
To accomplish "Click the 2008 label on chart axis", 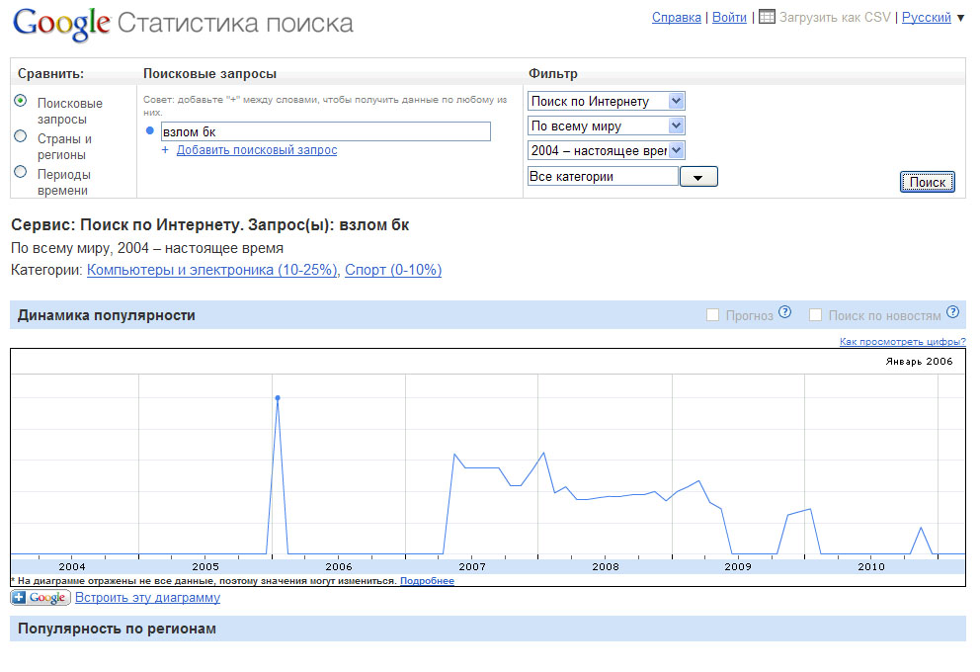I will tap(606, 566).
